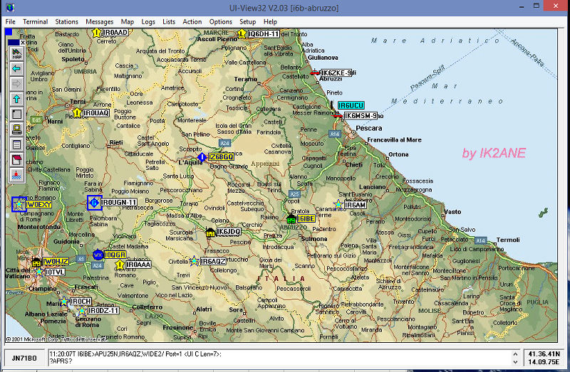Click the IR6UCU cyan station label

(351, 105)
